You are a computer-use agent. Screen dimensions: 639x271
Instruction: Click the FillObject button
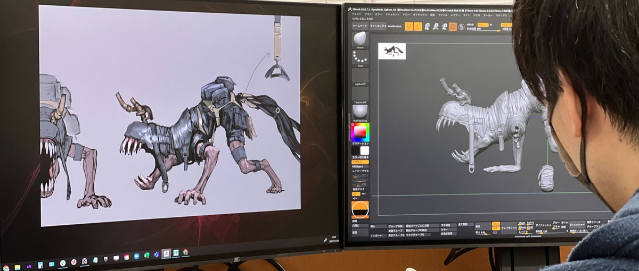click(361, 167)
